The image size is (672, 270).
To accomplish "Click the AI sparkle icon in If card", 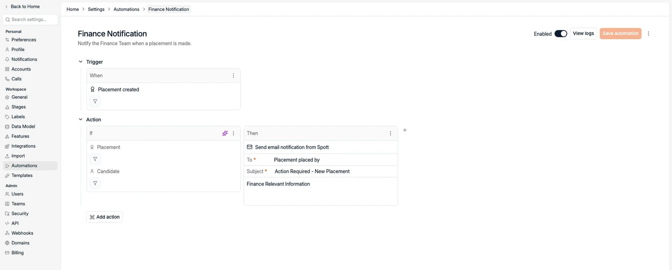I will (x=225, y=133).
